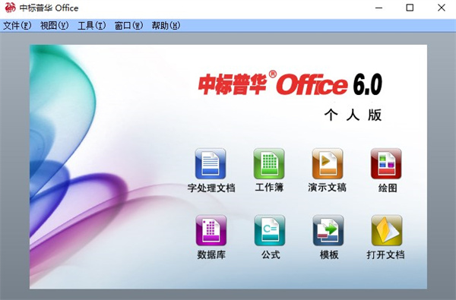
Task: Click the 打开文档 open document icon
Action: [x=387, y=231]
